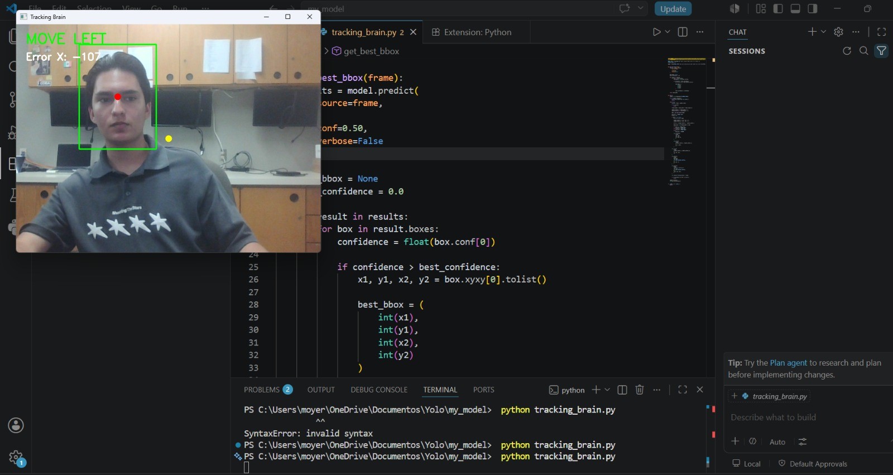Create a new terminal with plus icon
Screen dimensions: 893x475
point(596,390)
